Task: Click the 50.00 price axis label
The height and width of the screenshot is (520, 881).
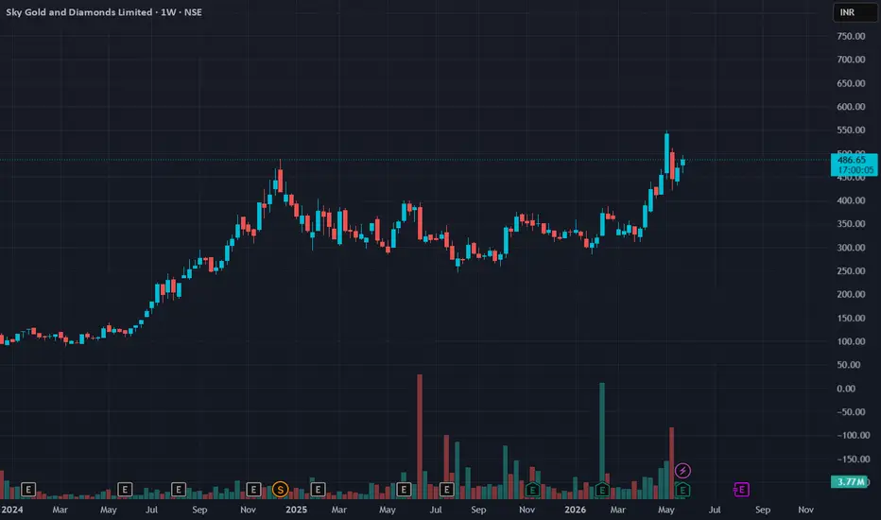Action: tap(849, 365)
